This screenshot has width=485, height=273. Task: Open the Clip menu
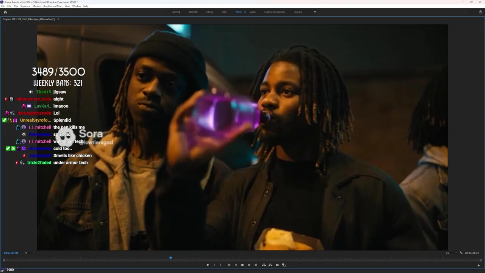click(16, 6)
